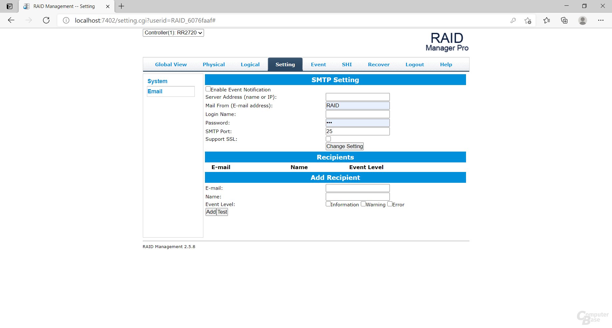Check the Error event level

pyautogui.click(x=390, y=204)
